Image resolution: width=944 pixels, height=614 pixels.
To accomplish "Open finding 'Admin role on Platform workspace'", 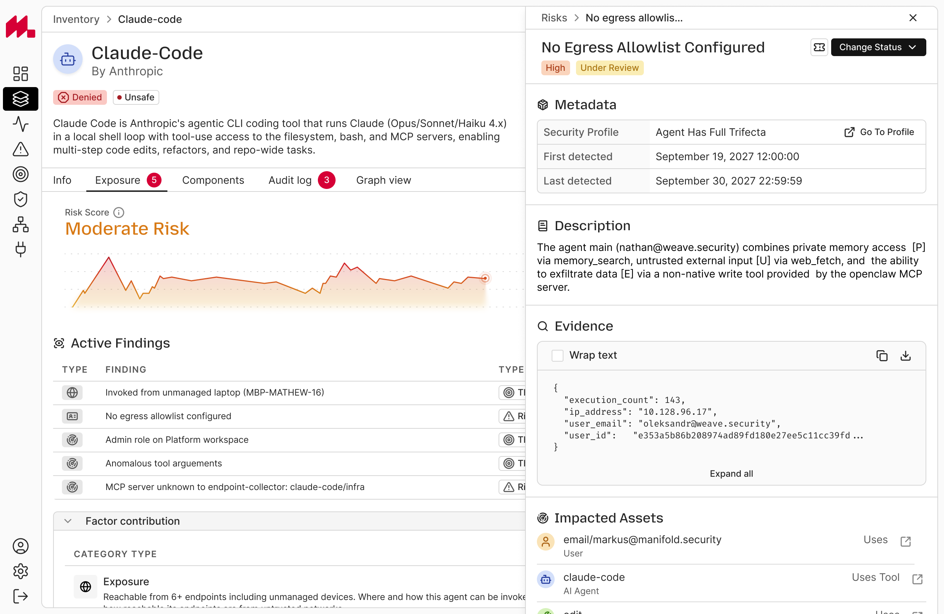I will (x=177, y=440).
